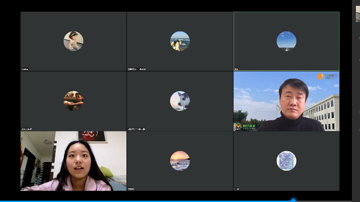Viewport: 360px width, 202px height.
Task: Select the blue patterned profile avatar
Action: pyautogui.click(x=286, y=161)
